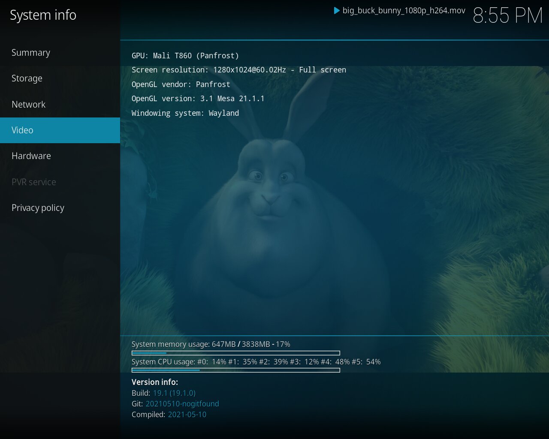Click the play icon near big_buck_bunny filename
Image resolution: width=549 pixels, height=439 pixels.
(337, 11)
